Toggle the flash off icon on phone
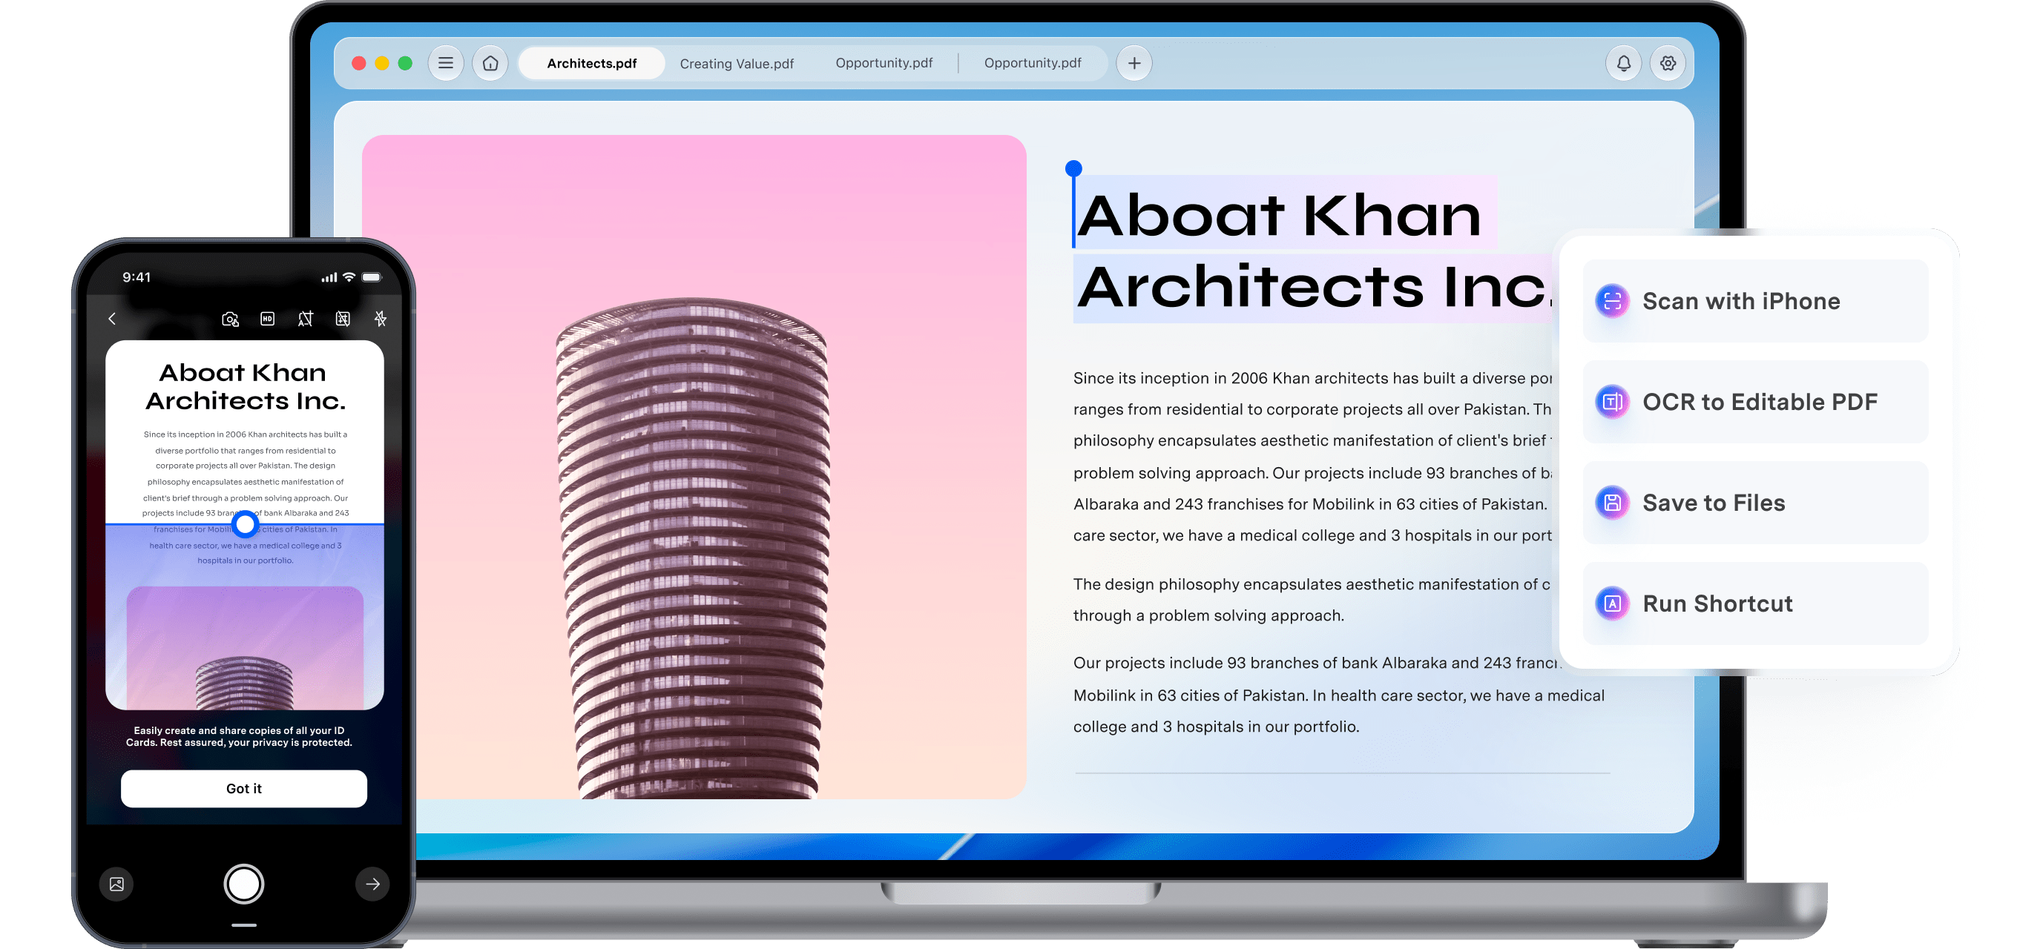 pyautogui.click(x=381, y=319)
